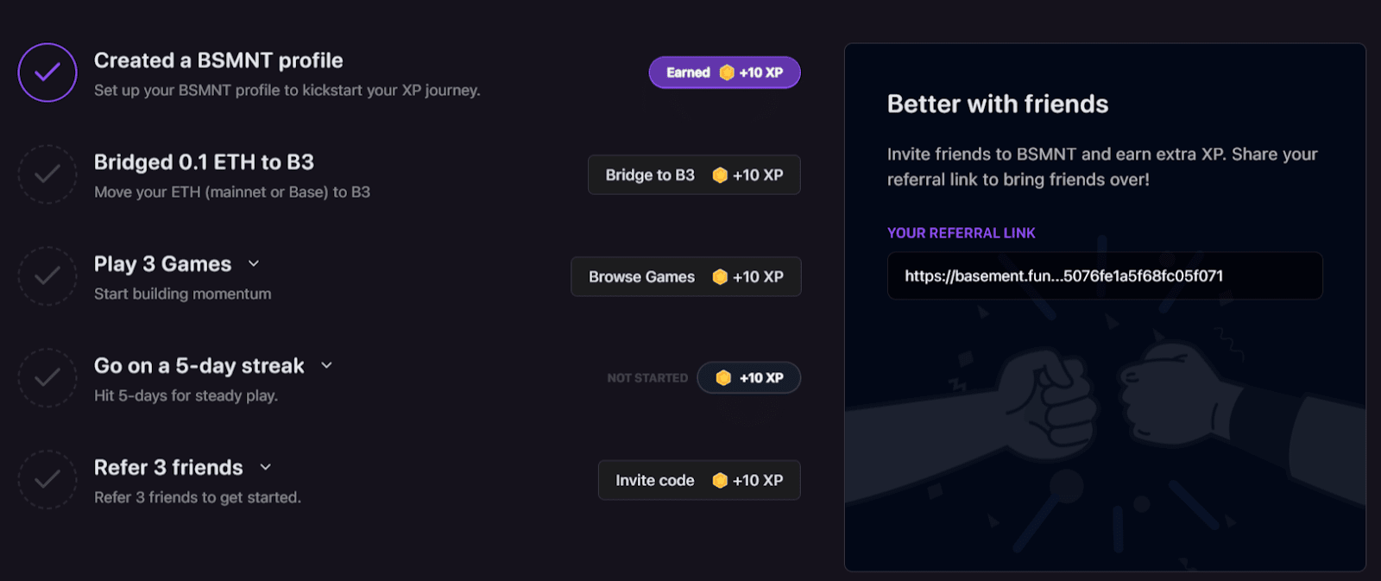Expand the Refer 3 friends chevron

(x=266, y=468)
